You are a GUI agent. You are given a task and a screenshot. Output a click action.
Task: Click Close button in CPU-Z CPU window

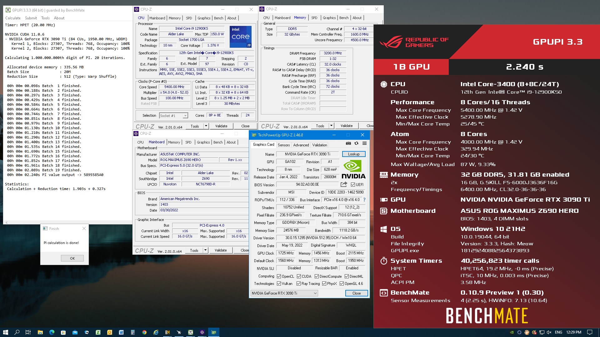point(245,126)
